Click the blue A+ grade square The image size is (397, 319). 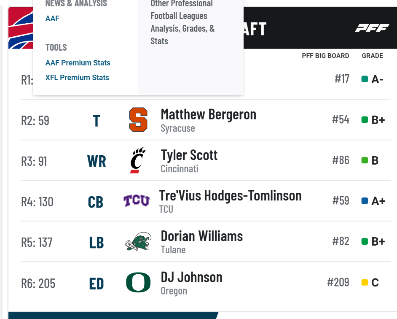[365, 201]
